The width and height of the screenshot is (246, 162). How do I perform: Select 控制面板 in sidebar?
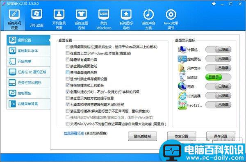click(28, 93)
